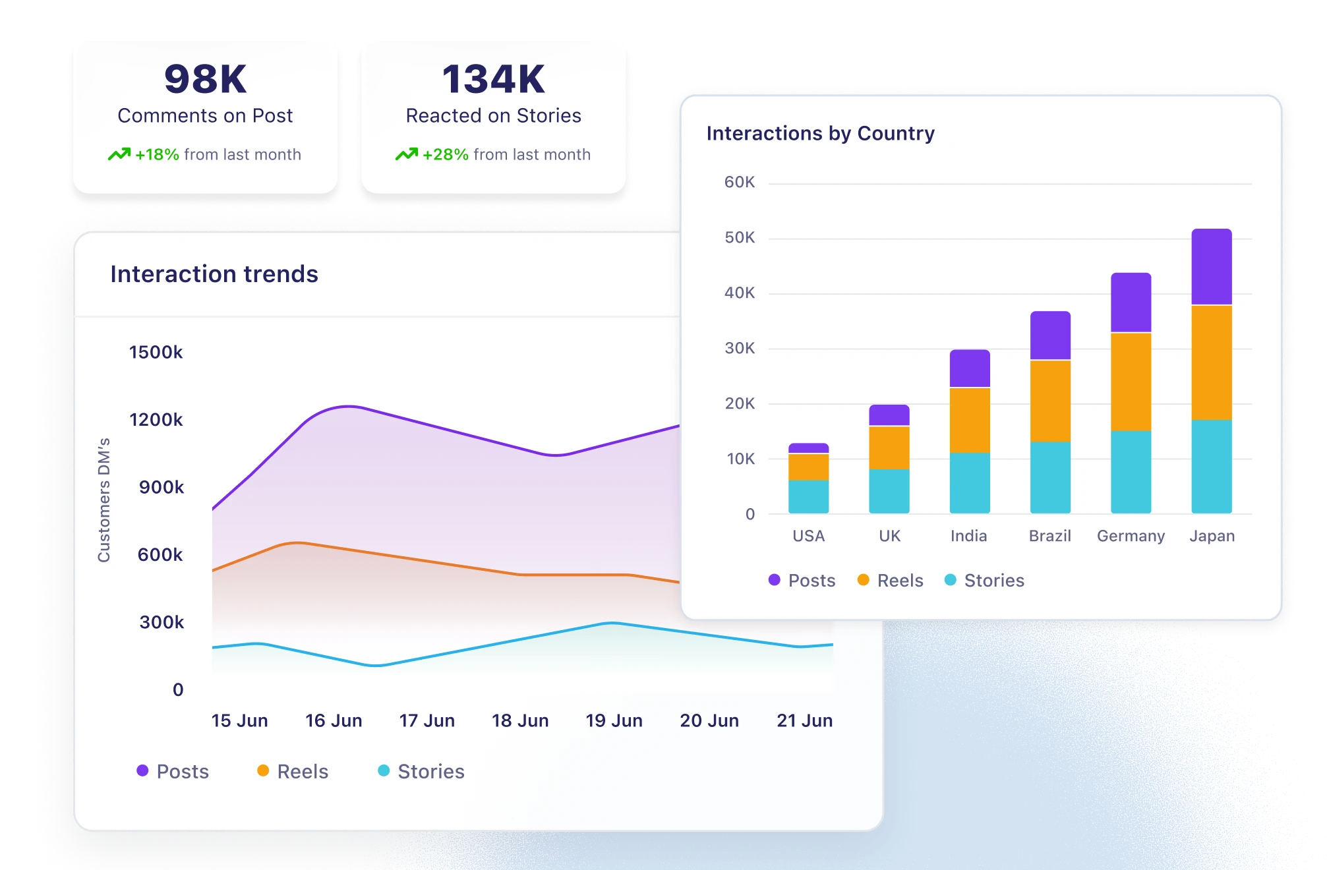Click the "900k" y-axis value
Image resolution: width=1327 pixels, height=870 pixels.
click(162, 487)
